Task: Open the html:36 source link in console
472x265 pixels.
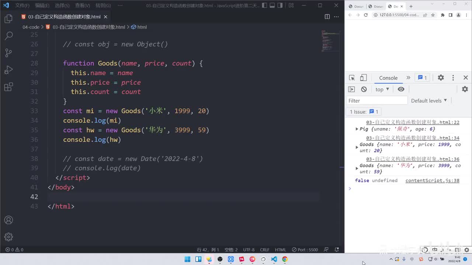Action: point(413,159)
